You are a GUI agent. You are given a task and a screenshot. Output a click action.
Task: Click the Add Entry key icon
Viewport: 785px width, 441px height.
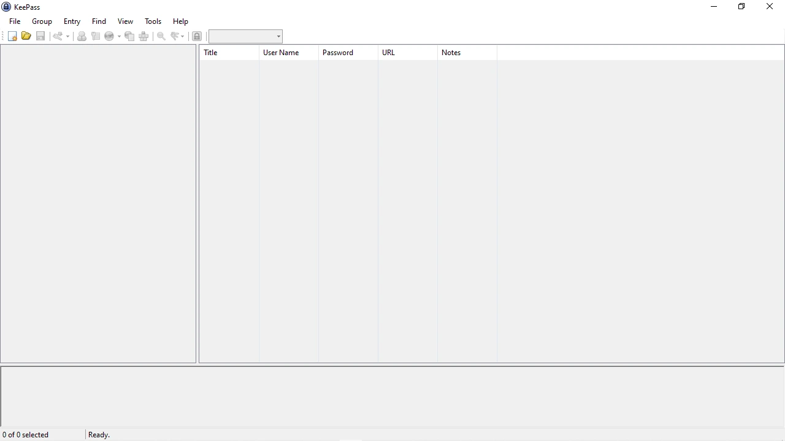[x=58, y=36]
